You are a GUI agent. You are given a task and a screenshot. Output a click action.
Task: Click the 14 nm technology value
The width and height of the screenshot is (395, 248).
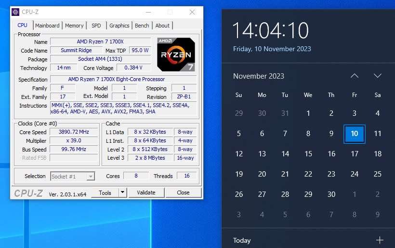(64, 68)
